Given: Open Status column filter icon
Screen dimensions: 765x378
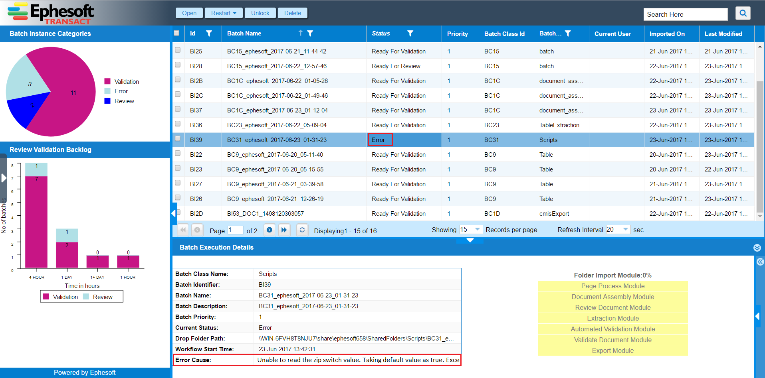Looking at the screenshot, I should (x=410, y=33).
